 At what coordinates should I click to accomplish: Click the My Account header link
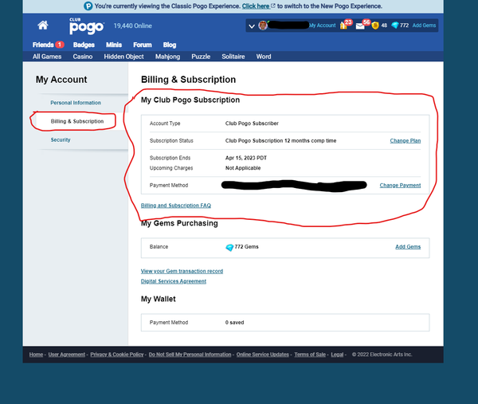coord(323,25)
